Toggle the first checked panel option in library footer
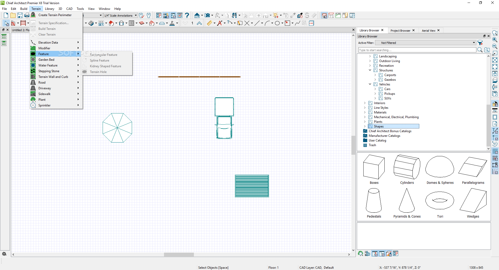 375,254
